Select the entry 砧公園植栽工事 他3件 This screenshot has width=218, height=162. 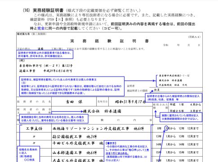[x=75, y=137]
